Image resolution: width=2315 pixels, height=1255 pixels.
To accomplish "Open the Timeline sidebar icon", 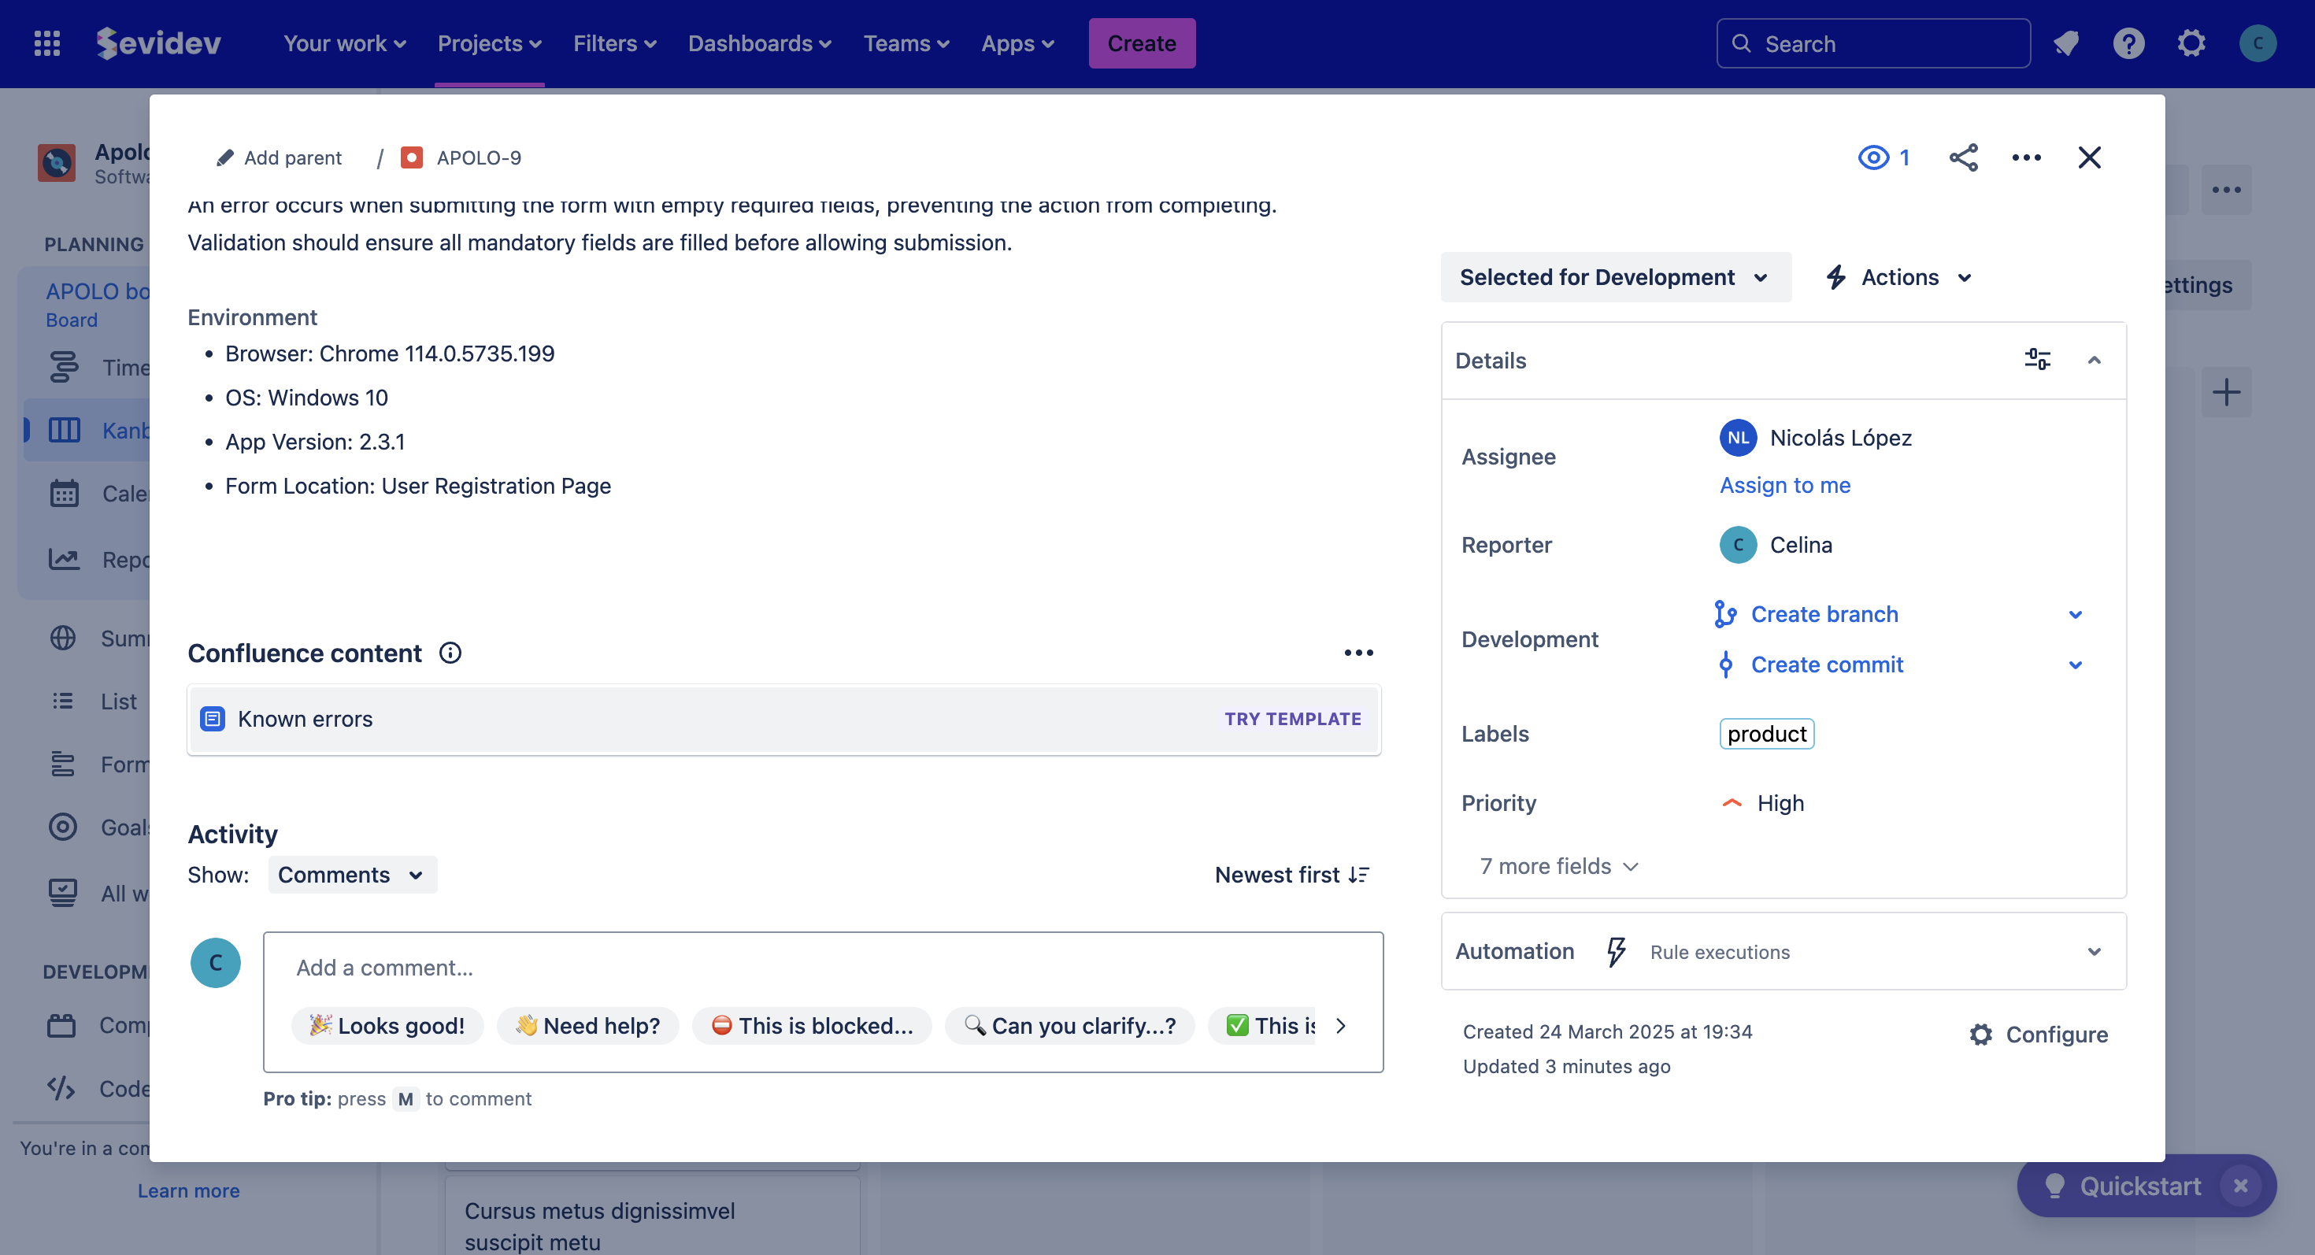I will [x=64, y=368].
